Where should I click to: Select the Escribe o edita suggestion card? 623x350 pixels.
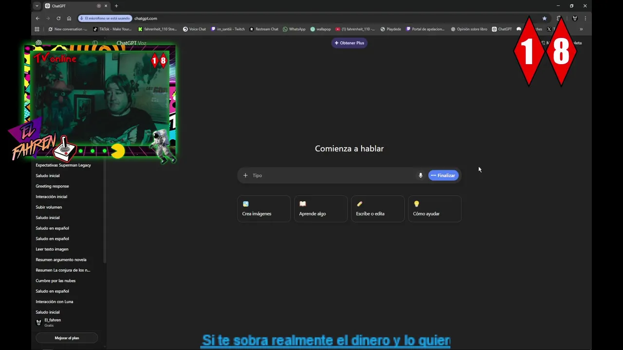click(x=378, y=209)
